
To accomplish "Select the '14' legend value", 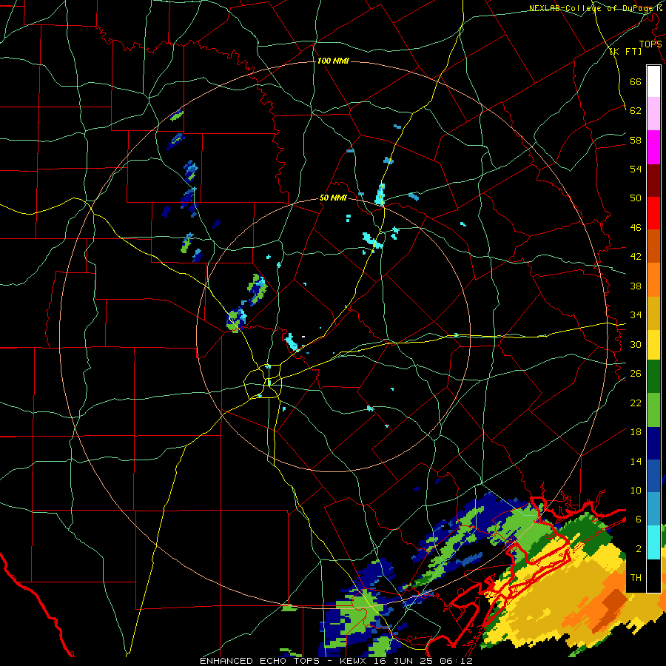I will tap(636, 461).
